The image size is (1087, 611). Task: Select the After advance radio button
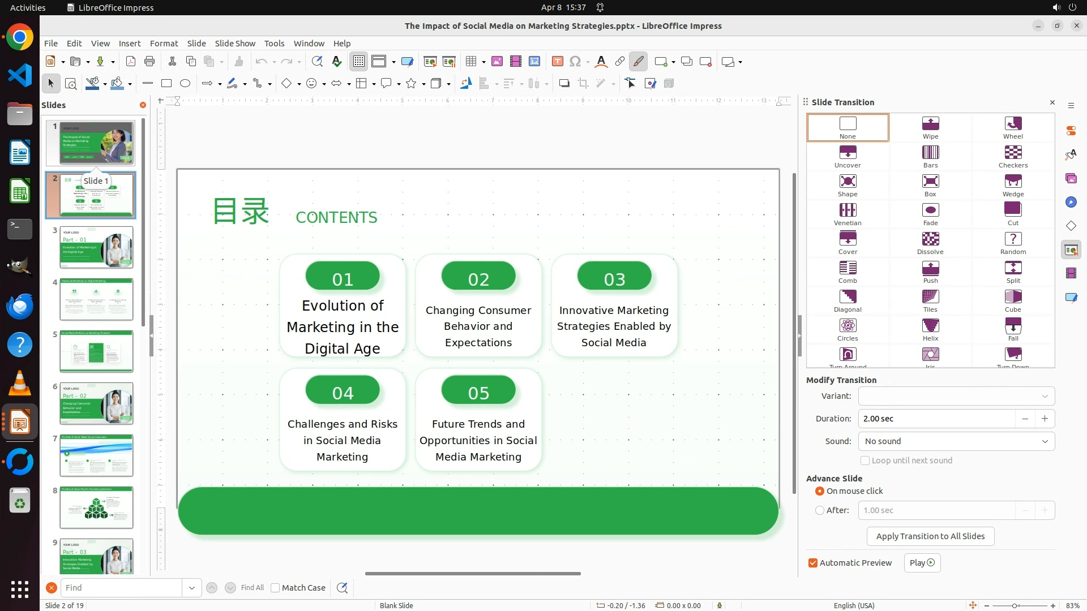click(x=820, y=510)
